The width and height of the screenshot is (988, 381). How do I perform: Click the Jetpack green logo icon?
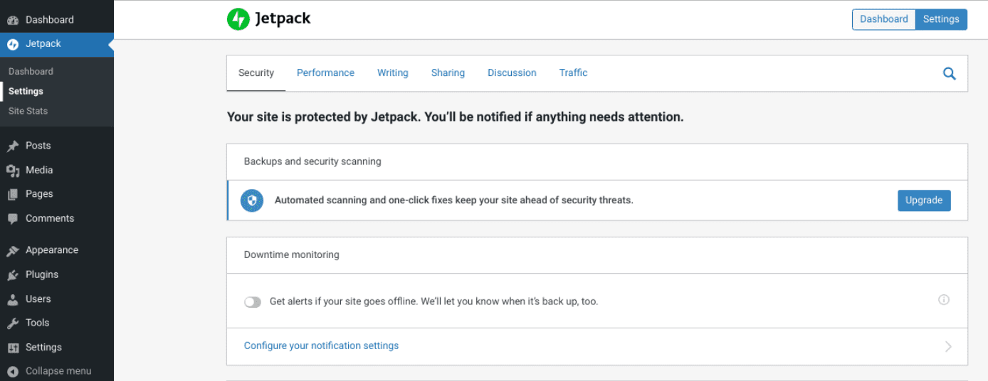[x=238, y=19]
